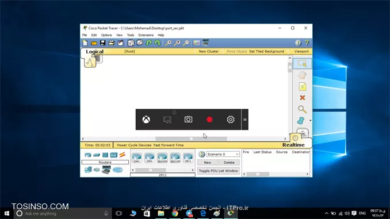Click the Windows Start button
Viewport: 390px width, 219px height.
pos(7,213)
